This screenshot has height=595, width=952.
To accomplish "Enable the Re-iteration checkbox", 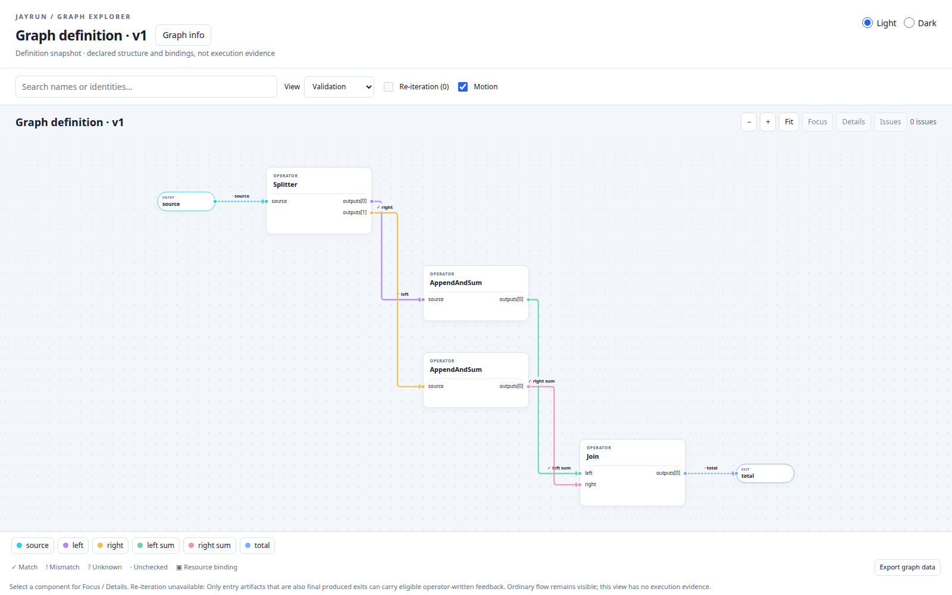I will click(x=389, y=87).
